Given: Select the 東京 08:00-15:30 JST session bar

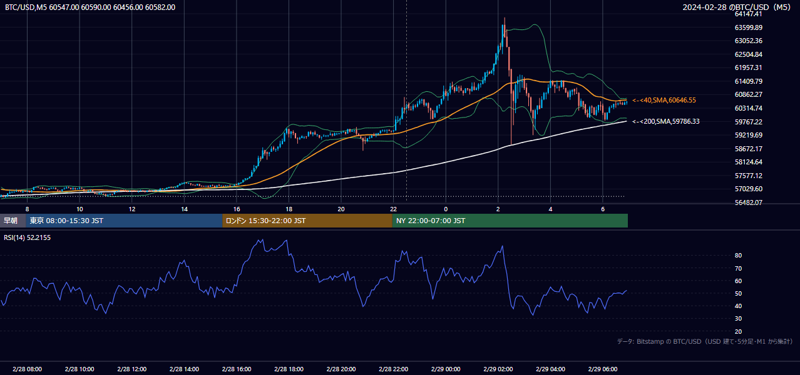Looking at the screenshot, I should point(124,221).
